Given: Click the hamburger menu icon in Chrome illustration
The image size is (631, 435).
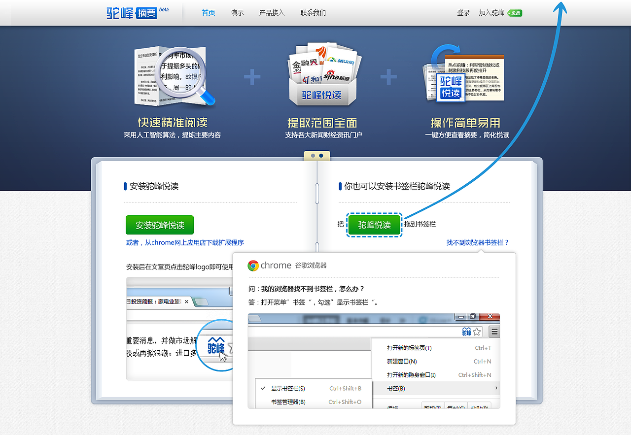Looking at the screenshot, I should pos(494,332).
